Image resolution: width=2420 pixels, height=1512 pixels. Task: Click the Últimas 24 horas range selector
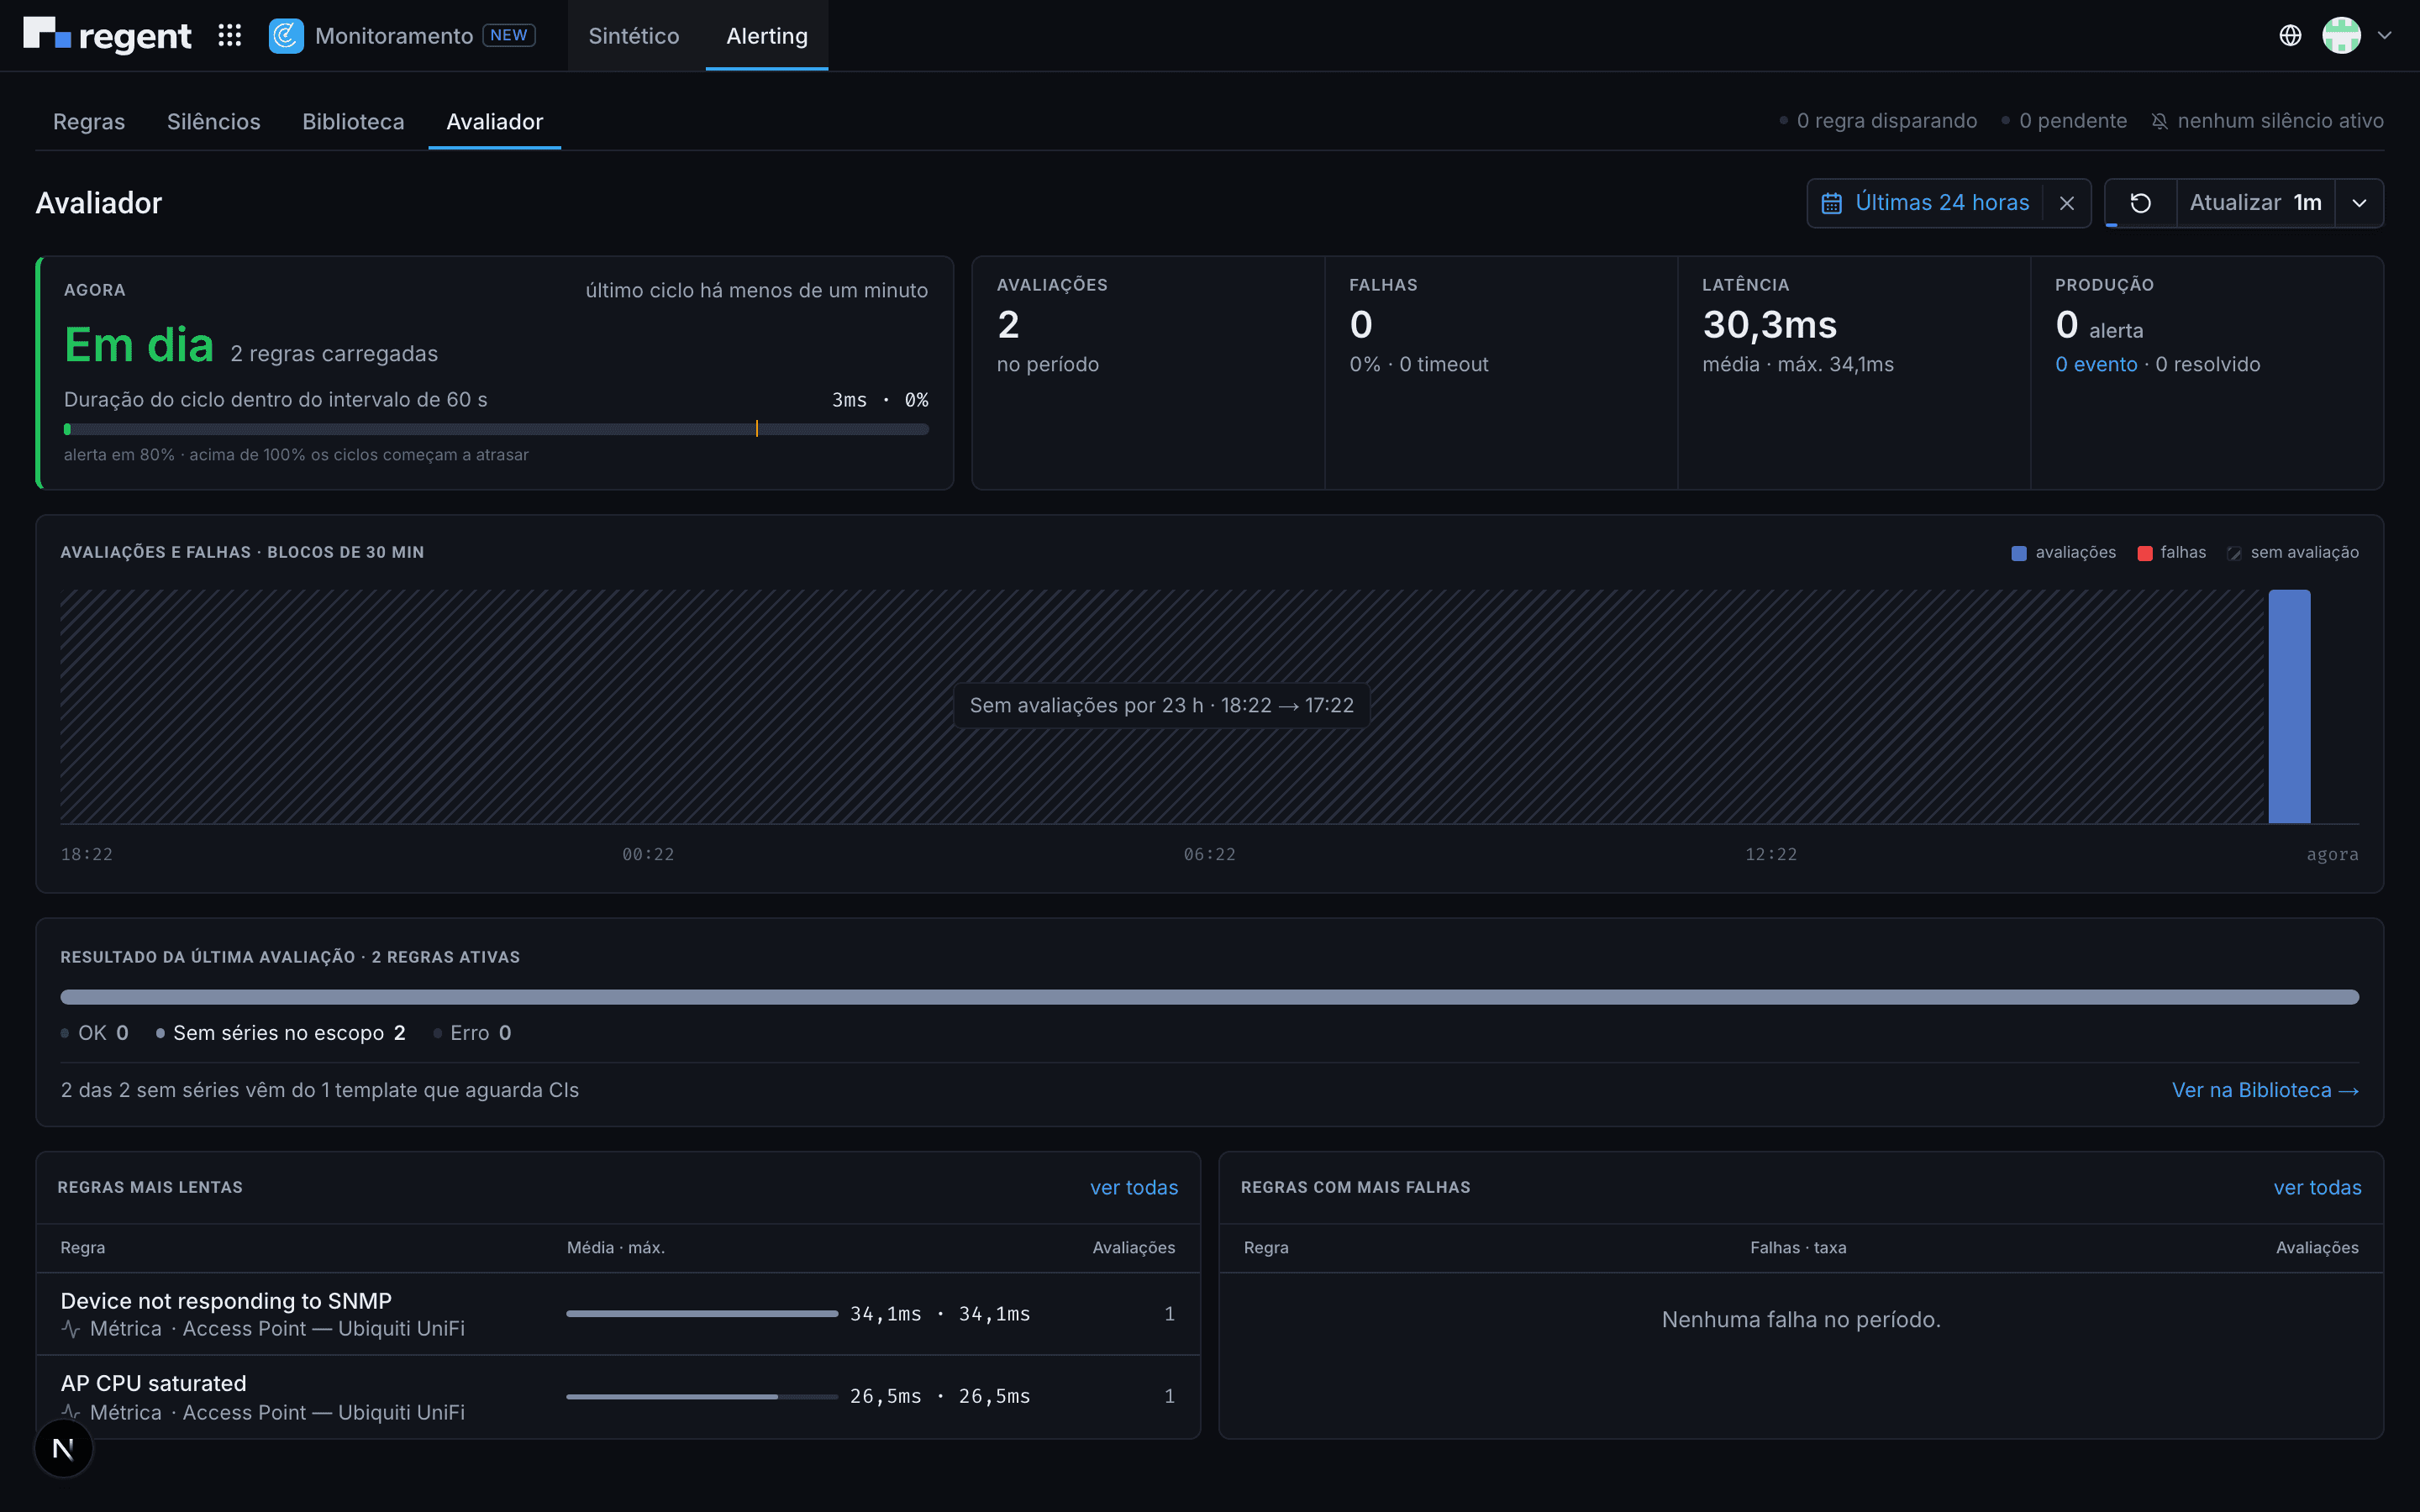click(x=1942, y=203)
